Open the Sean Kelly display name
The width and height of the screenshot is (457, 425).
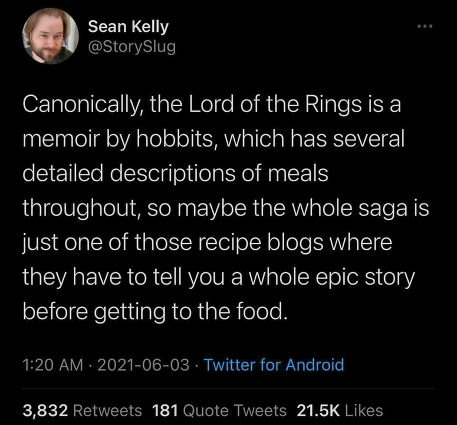(x=128, y=27)
